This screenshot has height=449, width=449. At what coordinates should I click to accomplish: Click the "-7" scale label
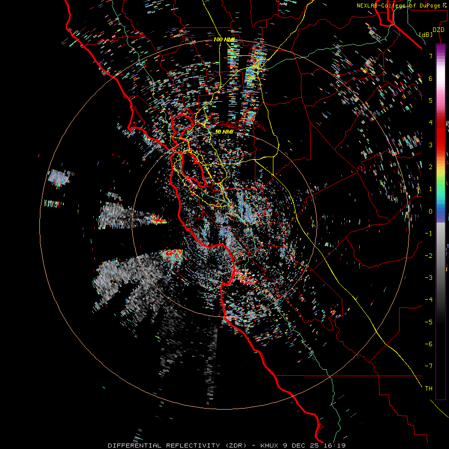(429, 366)
